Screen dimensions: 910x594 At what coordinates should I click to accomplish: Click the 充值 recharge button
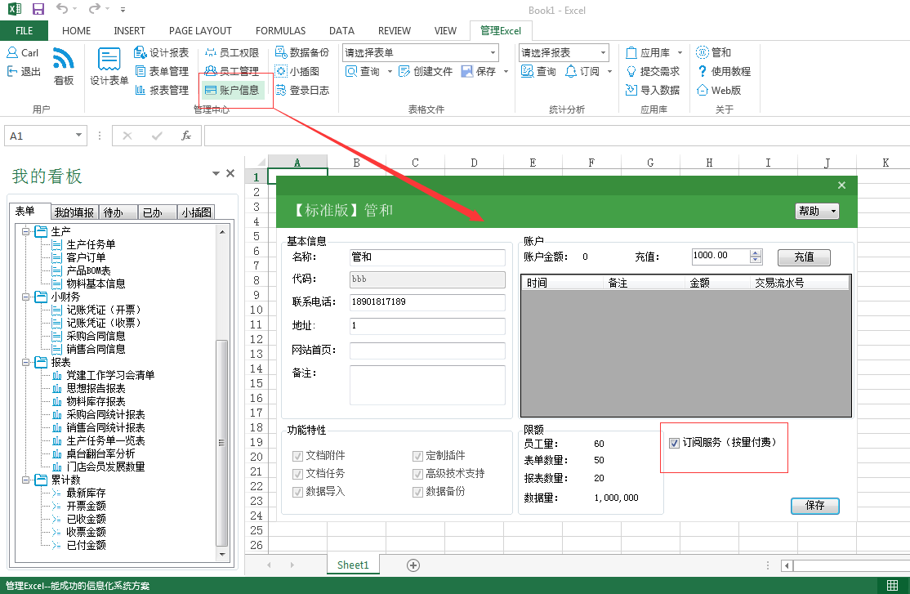click(804, 257)
